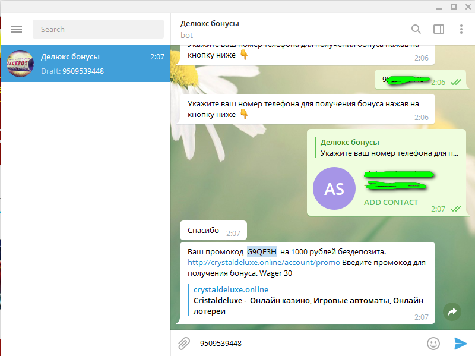Click the paperclip attach file icon

184,344
